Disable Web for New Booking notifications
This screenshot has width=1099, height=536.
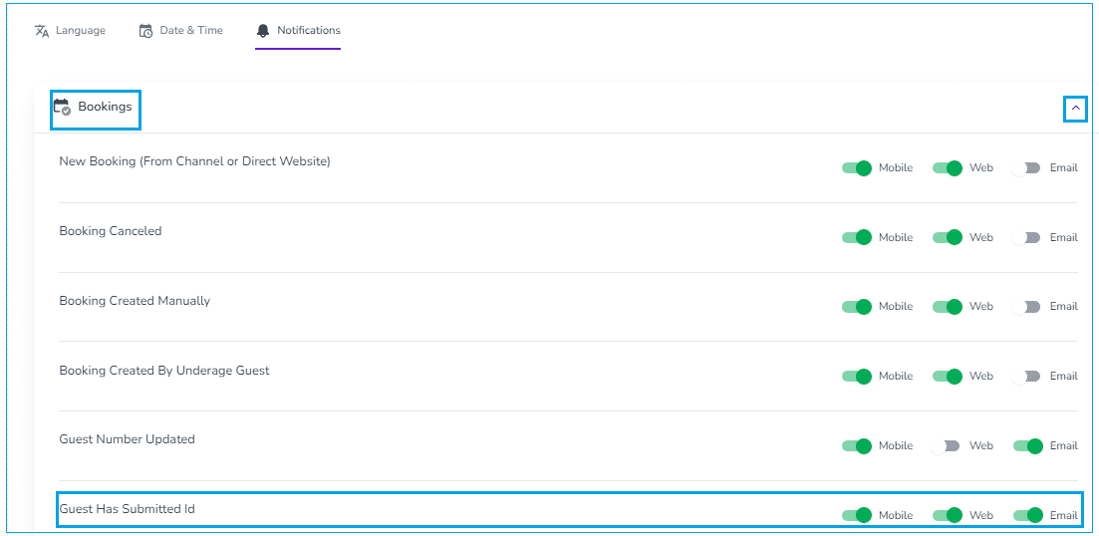coord(947,168)
